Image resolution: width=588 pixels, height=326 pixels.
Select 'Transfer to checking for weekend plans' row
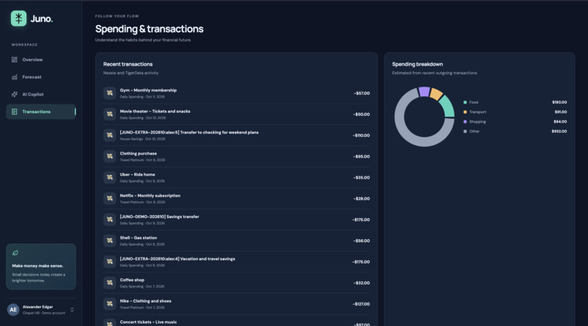pyautogui.click(x=236, y=135)
